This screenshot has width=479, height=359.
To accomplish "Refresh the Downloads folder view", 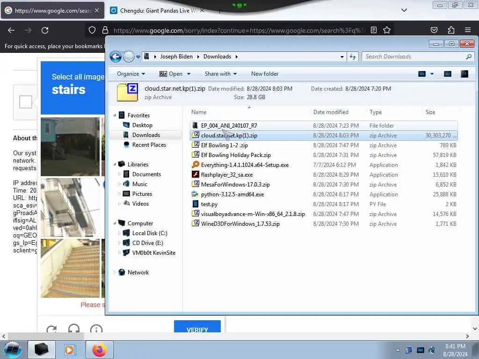I will (353, 57).
